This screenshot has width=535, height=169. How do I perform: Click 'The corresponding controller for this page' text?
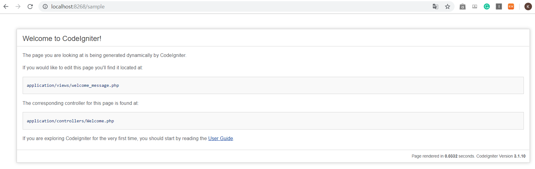(68, 103)
